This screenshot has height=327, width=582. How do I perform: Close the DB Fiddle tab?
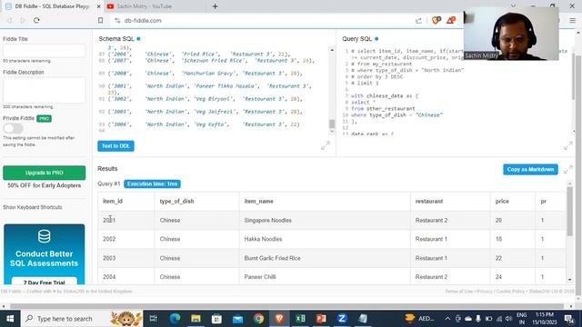coord(98,6)
